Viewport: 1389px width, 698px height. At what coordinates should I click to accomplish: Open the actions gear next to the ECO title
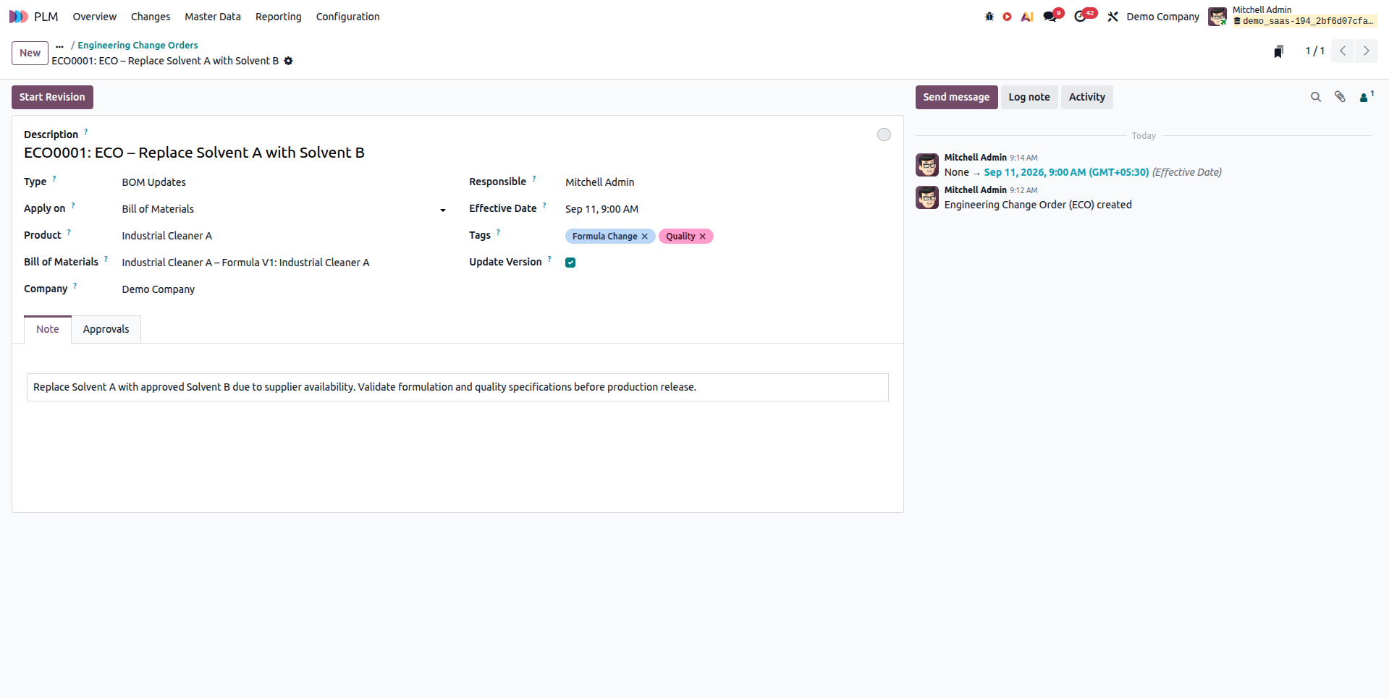288,61
